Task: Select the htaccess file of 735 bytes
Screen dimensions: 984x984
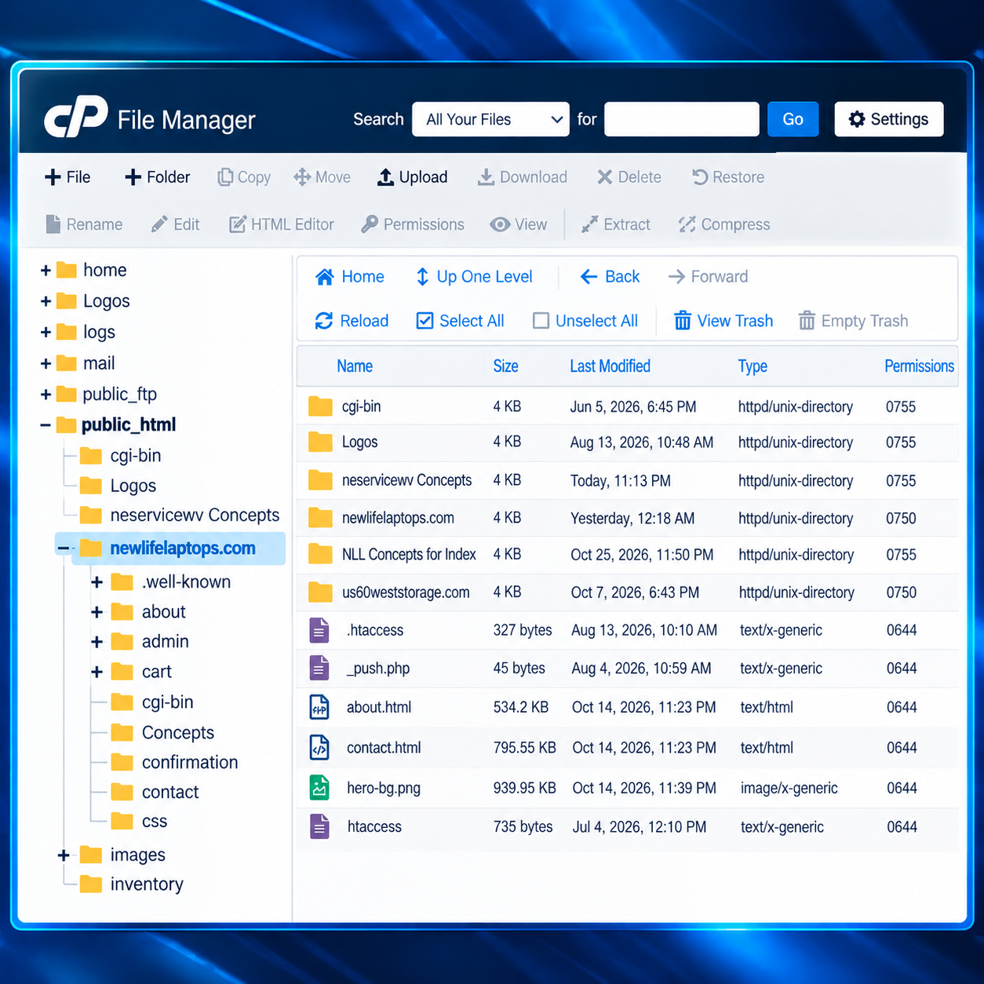Action: tap(627, 827)
